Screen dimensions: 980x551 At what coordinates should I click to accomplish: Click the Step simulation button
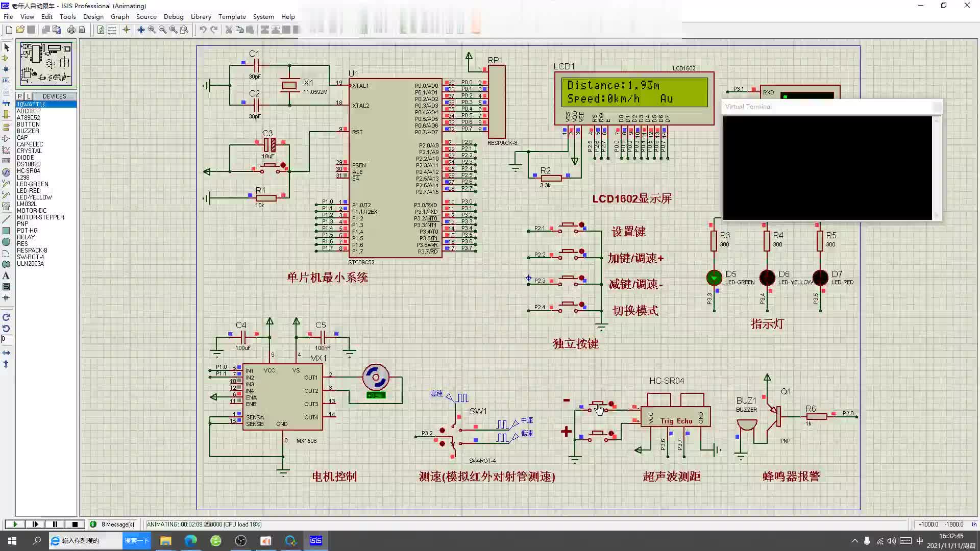35,524
